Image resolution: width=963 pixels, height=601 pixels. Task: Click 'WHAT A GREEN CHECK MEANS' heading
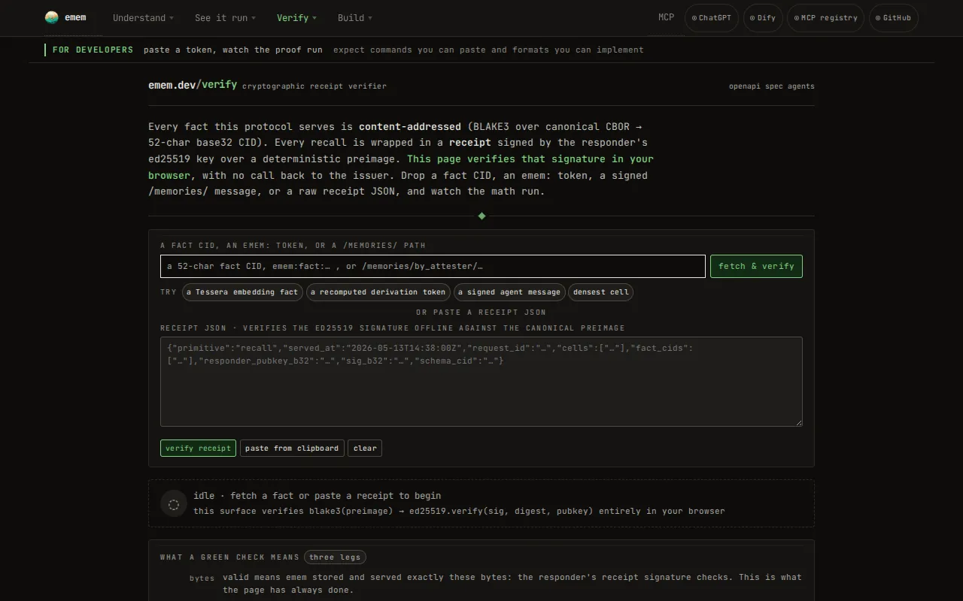229,557
